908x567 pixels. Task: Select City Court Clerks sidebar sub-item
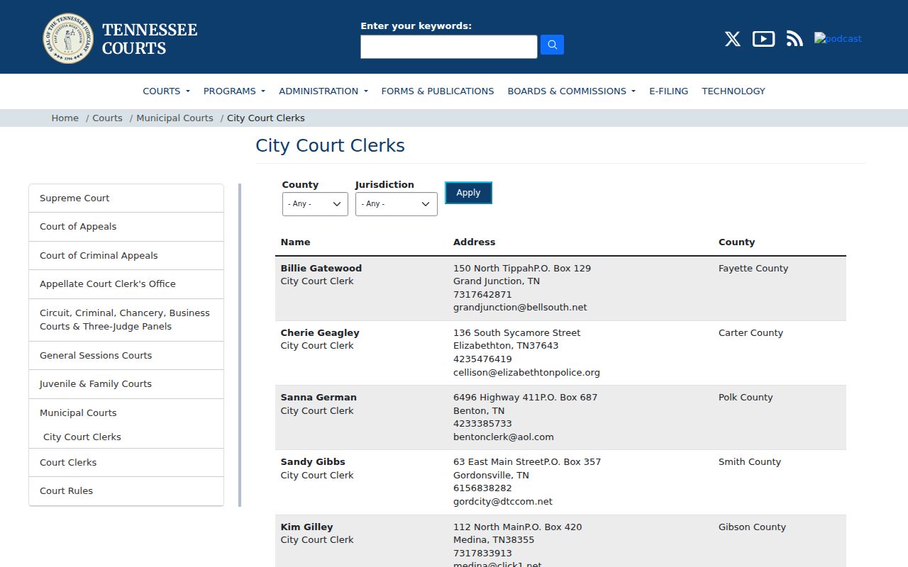(82, 437)
